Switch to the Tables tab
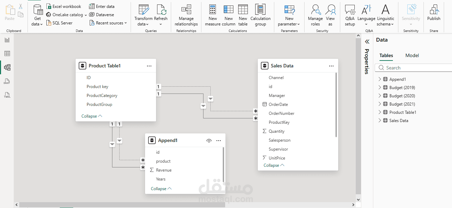 [x=386, y=55]
